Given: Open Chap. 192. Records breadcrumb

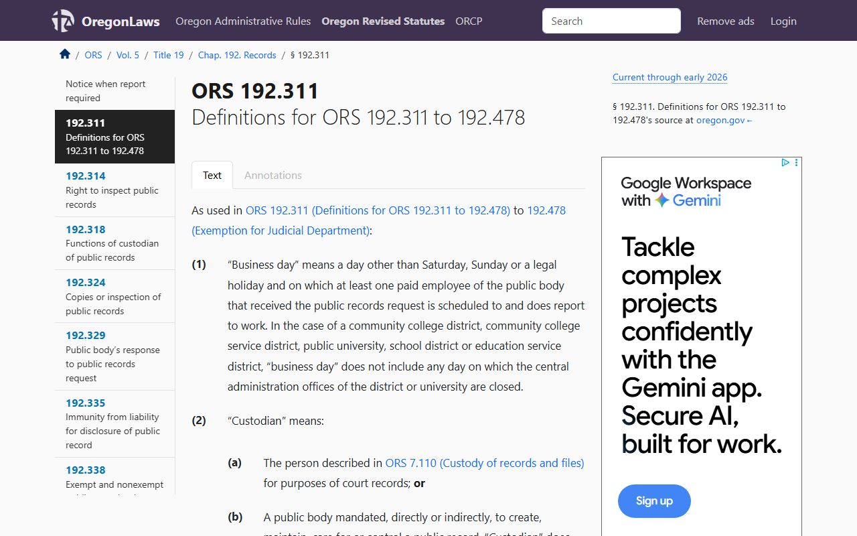Looking at the screenshot, I should tap(237, 55).
